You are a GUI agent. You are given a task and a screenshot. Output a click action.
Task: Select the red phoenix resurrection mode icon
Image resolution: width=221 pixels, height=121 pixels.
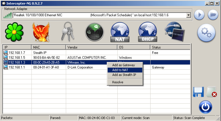(x=40, y=32)
